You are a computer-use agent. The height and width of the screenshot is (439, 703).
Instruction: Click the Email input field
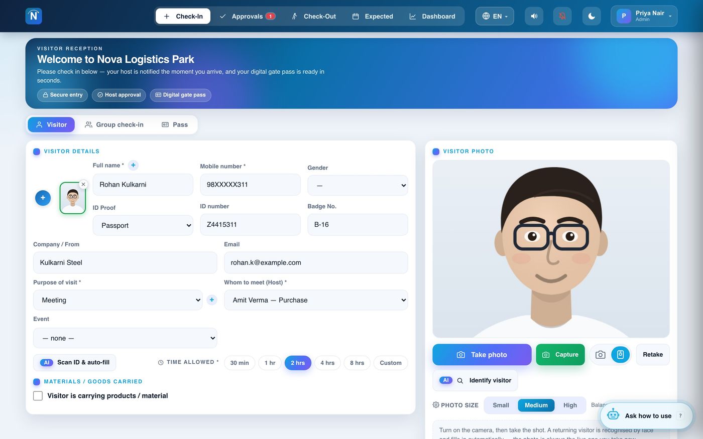pos(316,262)
